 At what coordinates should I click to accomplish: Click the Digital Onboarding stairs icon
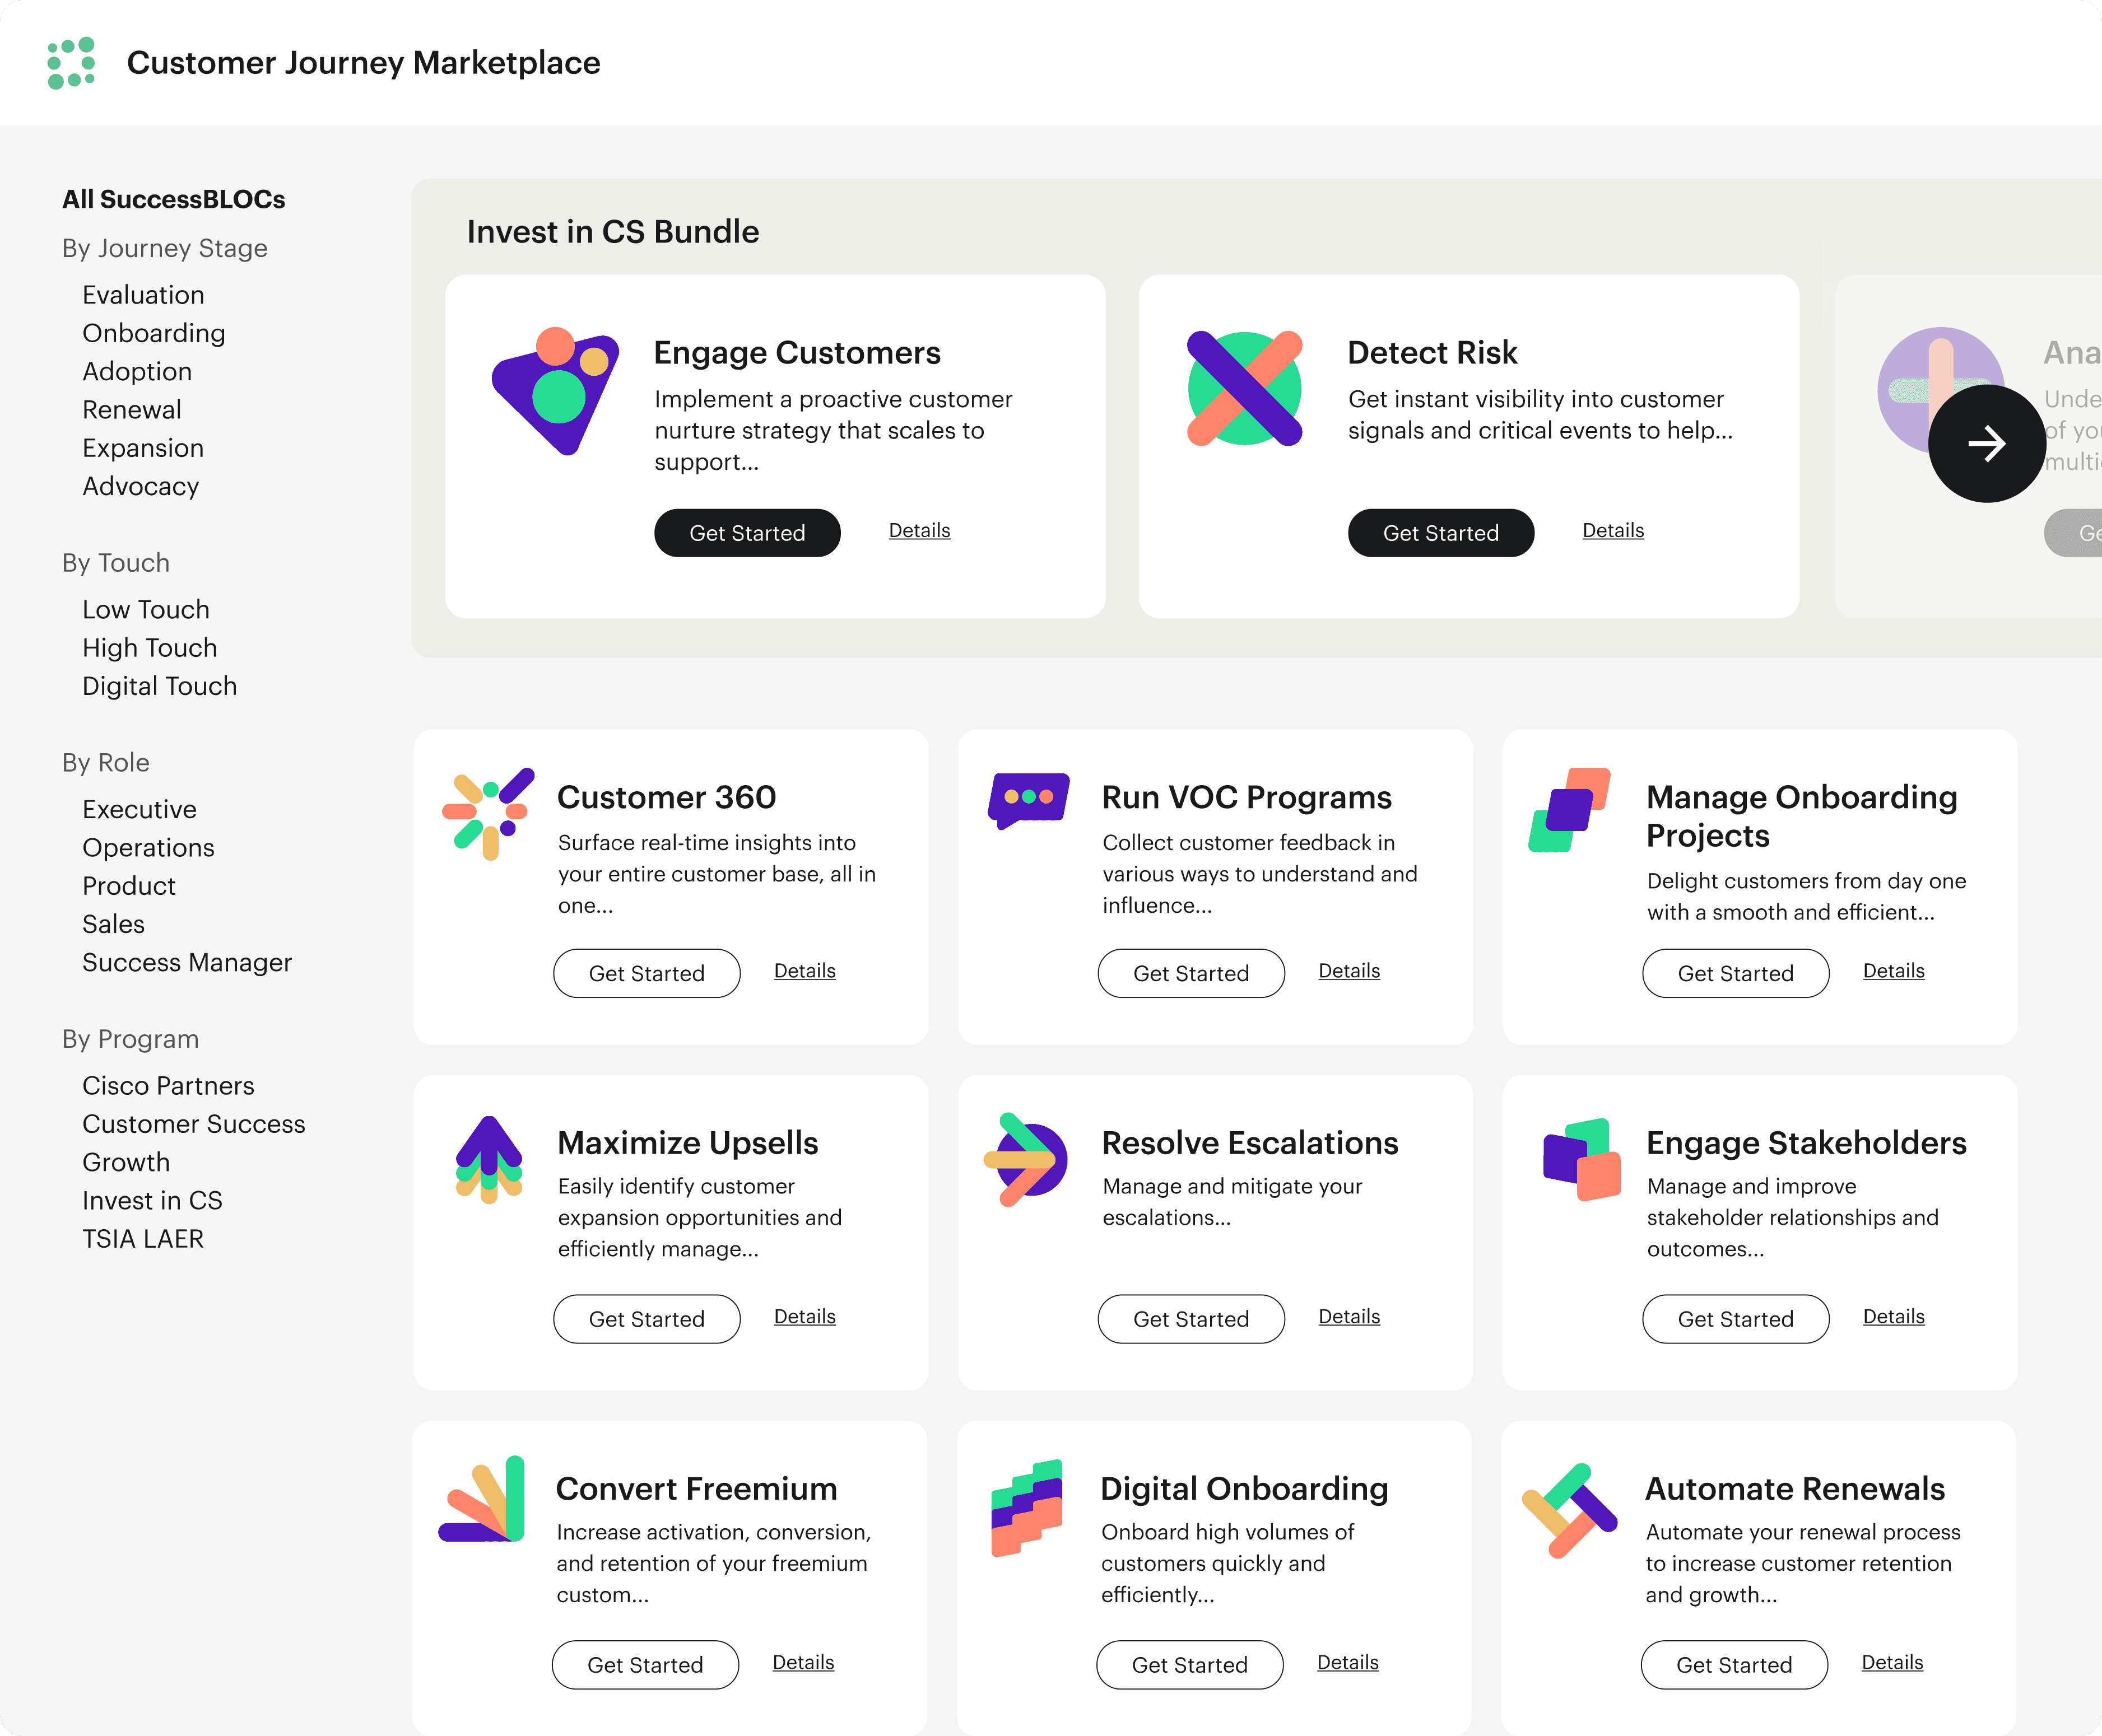(x=1026, y=1507)
